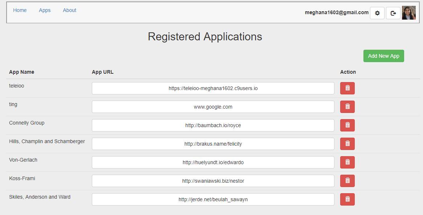Click the user profile avatar
This screenshot has height=215, width=423.
pos(408,13)
